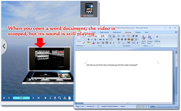Viewport: 181px width, 111px height.
Task: Switch to Insert ribbon tab
Action: pos(94,32)
